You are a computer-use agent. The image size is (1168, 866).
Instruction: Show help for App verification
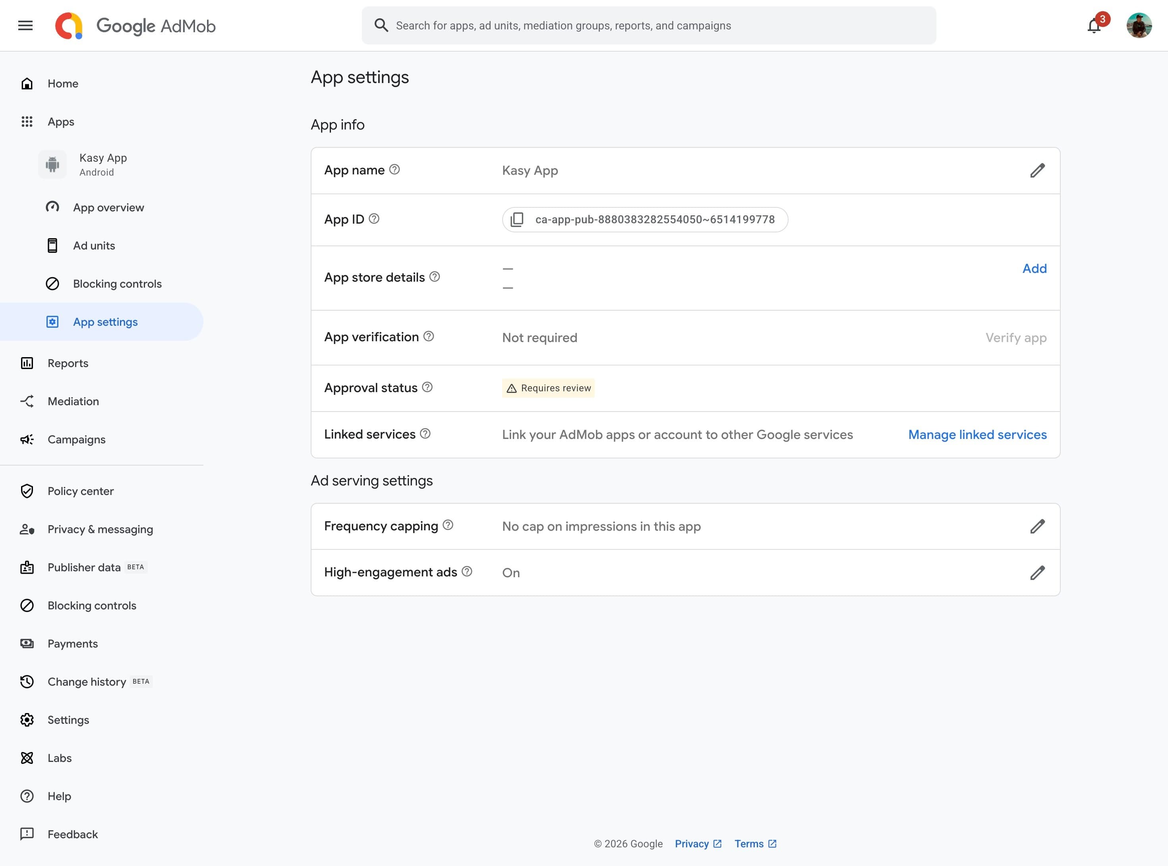click(x=428, y=336)
